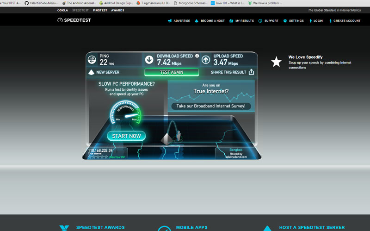This screenshot has width=370, height=231.
Task: Click Take our Broadband Internet Survey button
Action: coord(211,106)
